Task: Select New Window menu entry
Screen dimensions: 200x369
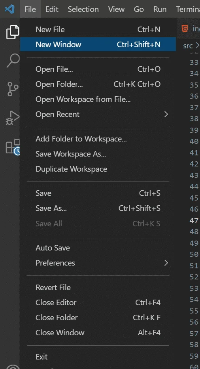Action: click(x=98, y=44)
